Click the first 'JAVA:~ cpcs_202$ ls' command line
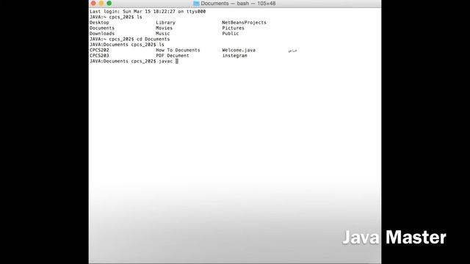470x264 pixels. tap(116, 17)
